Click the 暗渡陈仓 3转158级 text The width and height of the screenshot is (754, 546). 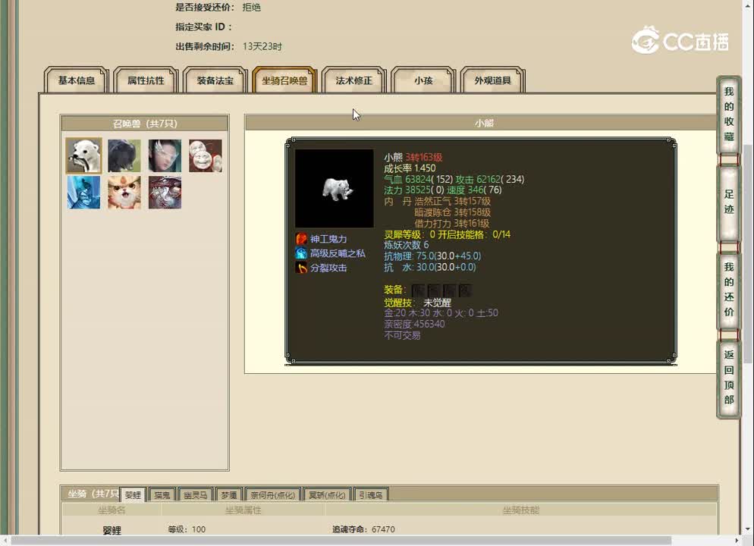pos(453,212)
